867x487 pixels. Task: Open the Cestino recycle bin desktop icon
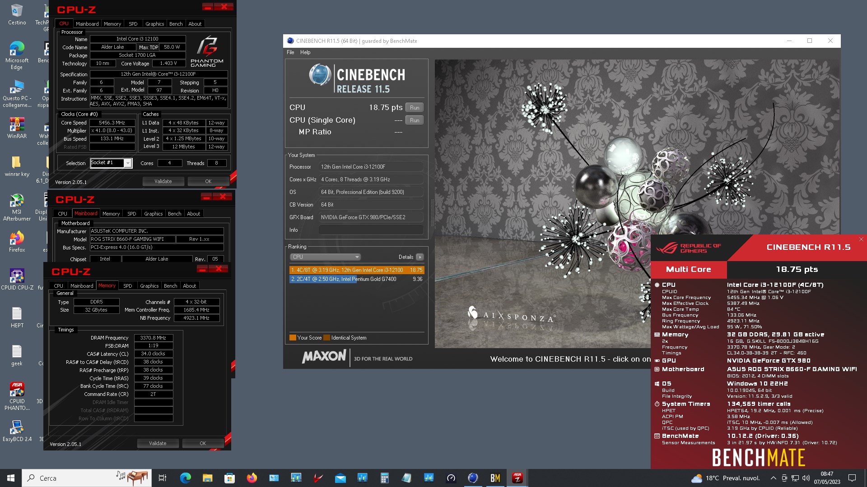click(x=17, y=15)
